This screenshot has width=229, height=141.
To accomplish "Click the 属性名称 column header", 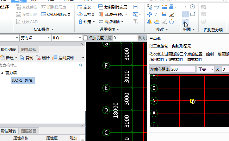I will (x=21, y=138).
